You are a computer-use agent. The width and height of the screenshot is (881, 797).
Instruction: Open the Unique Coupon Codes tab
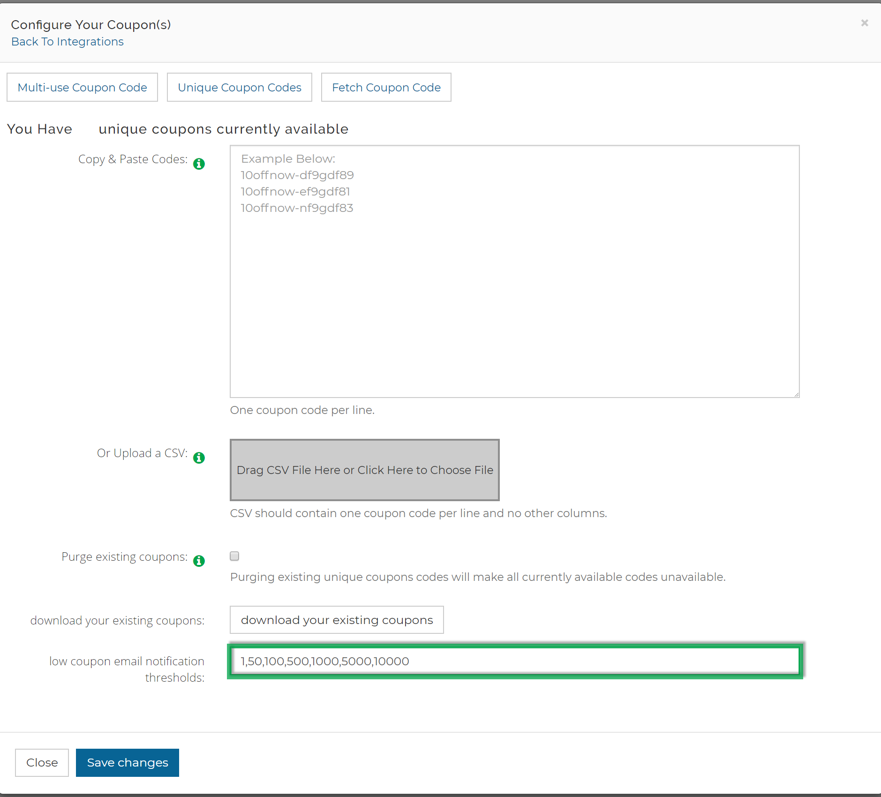click(x=239, y=87)
